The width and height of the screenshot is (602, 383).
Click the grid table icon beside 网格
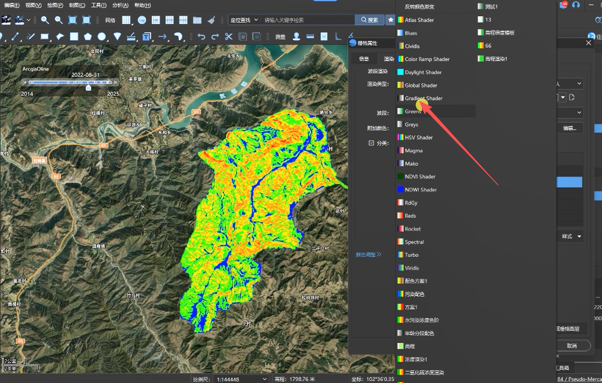tap(127, 20)
